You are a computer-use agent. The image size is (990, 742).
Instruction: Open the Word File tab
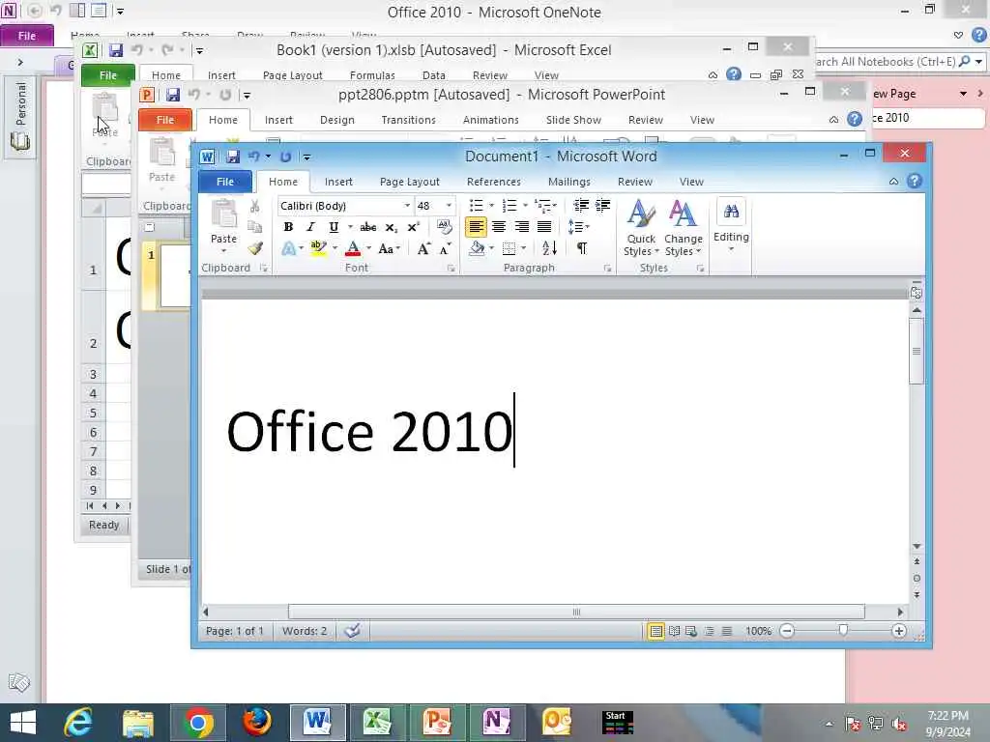[224, 182]
